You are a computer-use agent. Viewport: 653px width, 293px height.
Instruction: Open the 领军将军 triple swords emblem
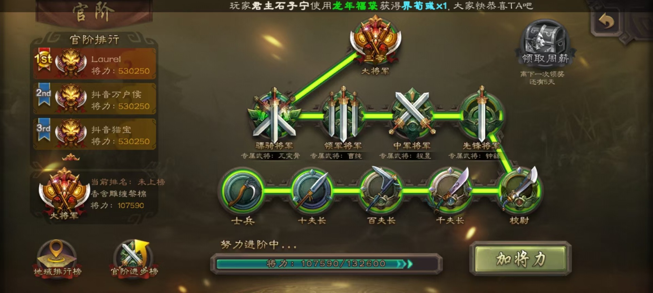(x=342, y=115)
